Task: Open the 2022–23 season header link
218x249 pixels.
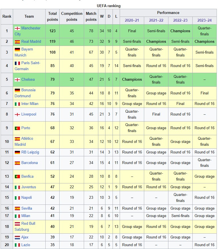Action: point(180,20)
